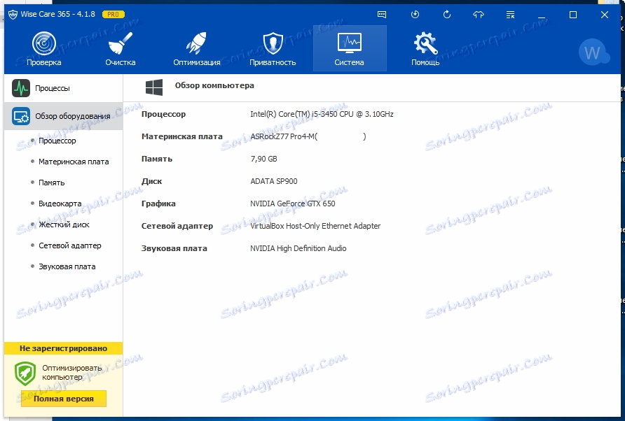Click the backup clock icon in title bar
This screenshot has width=625, height=421.
click(x=415, y=15)
